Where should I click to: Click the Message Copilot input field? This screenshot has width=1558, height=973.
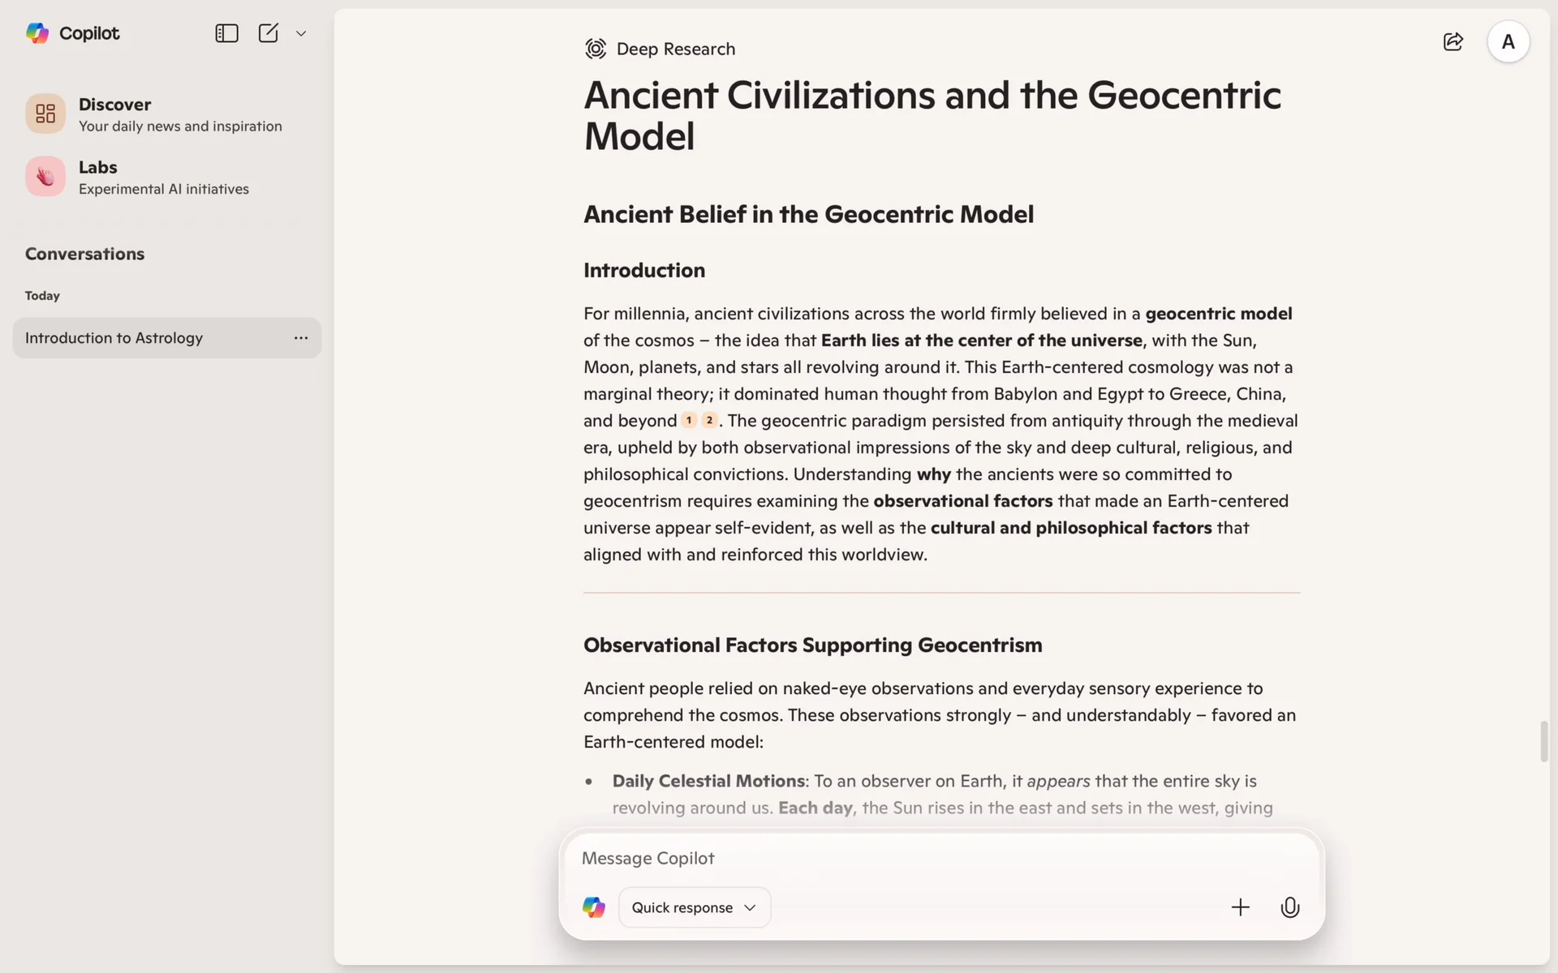tap(893, 858)
